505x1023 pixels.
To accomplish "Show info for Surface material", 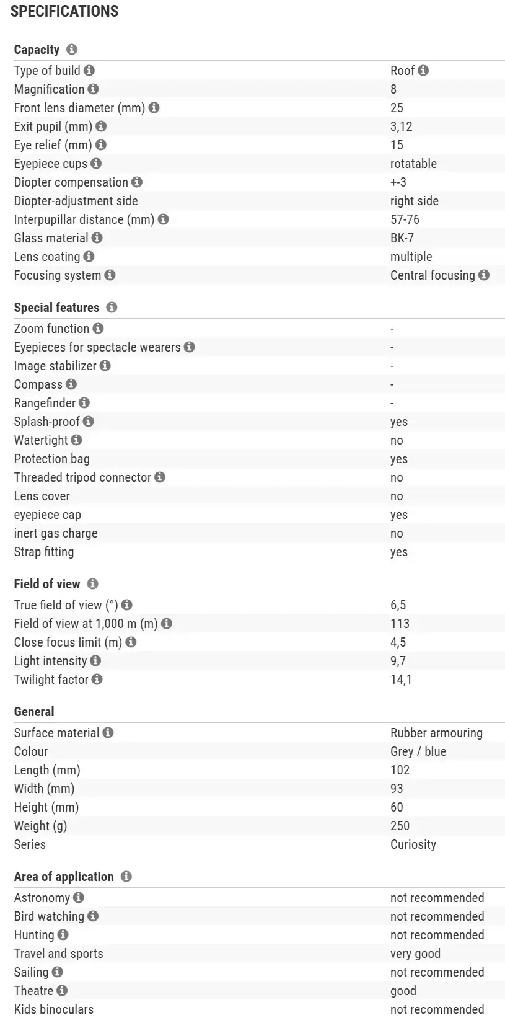I will click(x=108, y=733).
